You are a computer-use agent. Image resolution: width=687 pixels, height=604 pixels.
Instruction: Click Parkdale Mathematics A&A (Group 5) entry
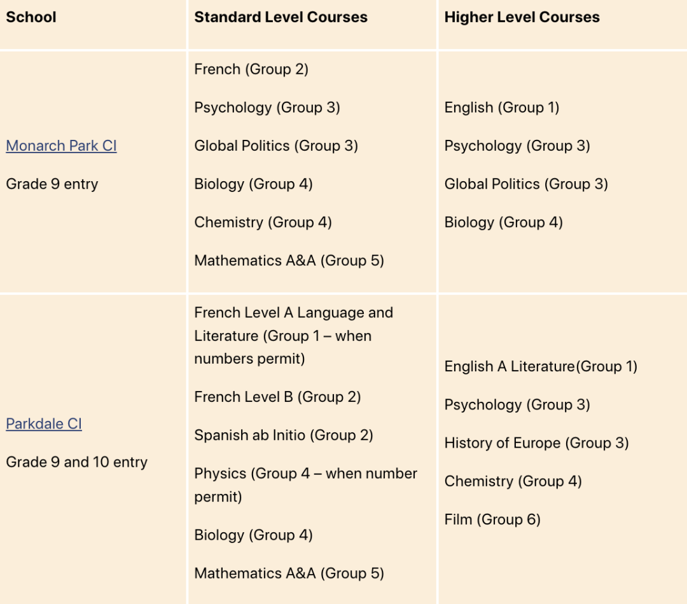point(289,573)
